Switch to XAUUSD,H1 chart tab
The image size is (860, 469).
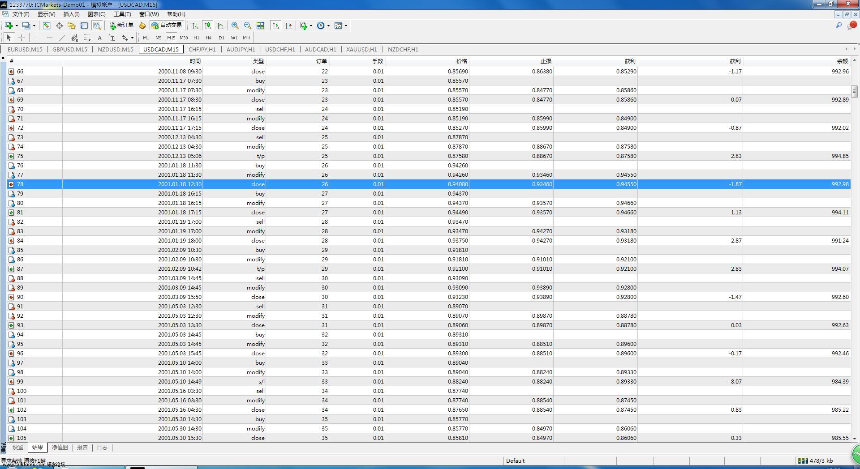tap(361, 49)
